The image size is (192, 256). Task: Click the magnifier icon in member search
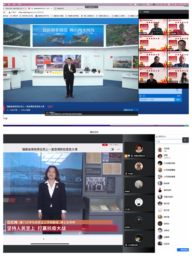(159, 141)
